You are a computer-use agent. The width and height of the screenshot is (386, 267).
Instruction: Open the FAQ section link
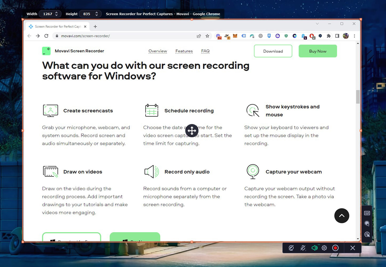click(205, 51)
